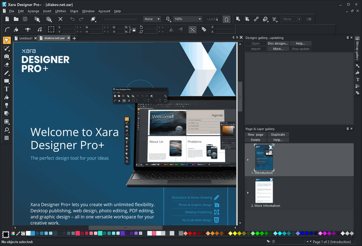The width and height of the screenshot is (362, 246).
Task: Click the Duplicate page button
Action: [278, 135]
